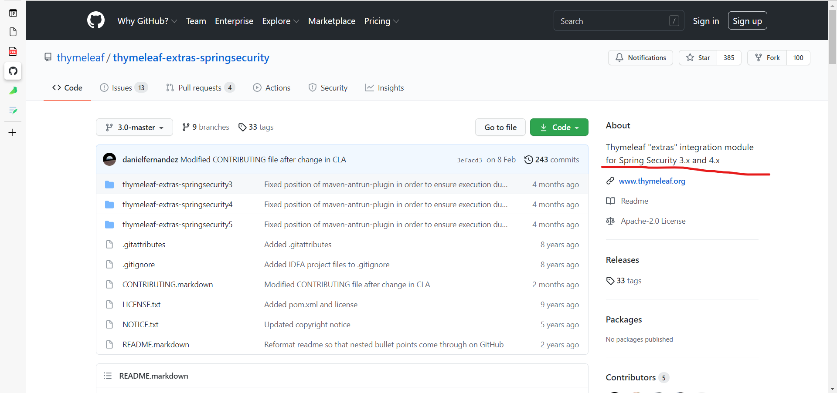Open NOTICE.txt file
Screen dimensions: 837x393
click(x=140, y=325)
